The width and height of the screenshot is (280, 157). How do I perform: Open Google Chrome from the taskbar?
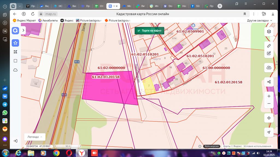pos(56,153)
